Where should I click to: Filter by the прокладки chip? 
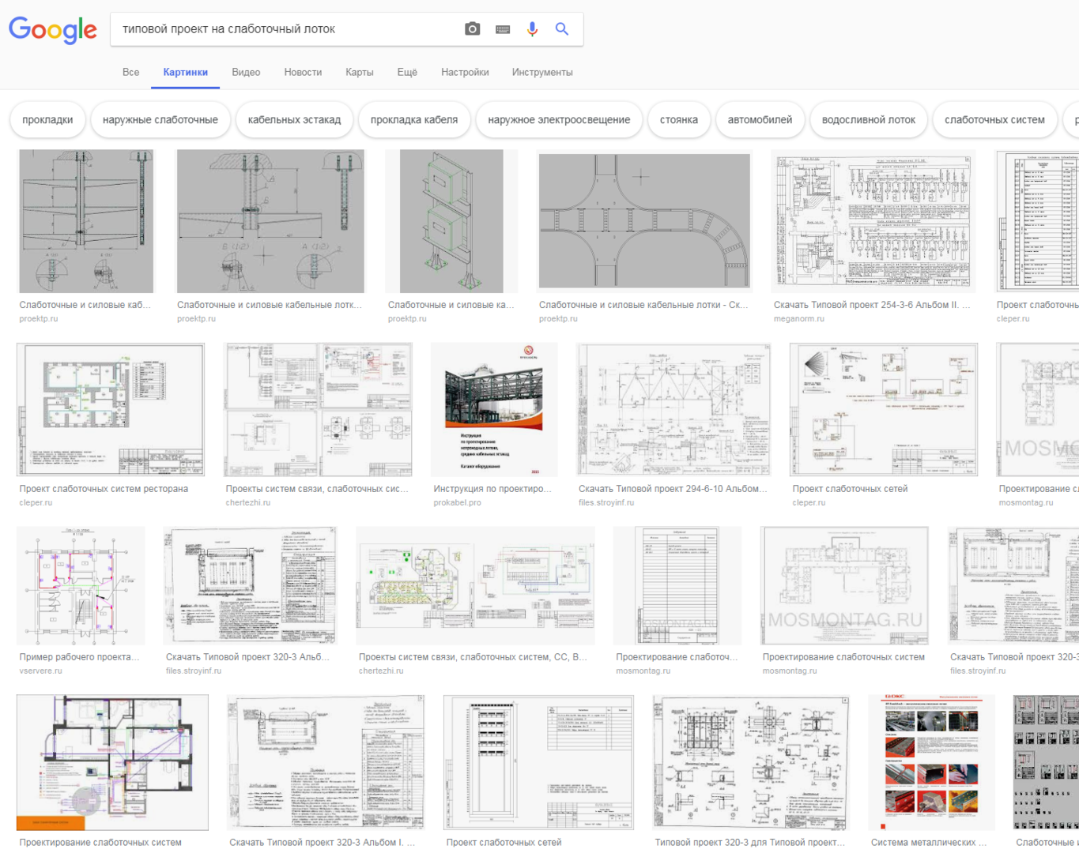[47, 120]
